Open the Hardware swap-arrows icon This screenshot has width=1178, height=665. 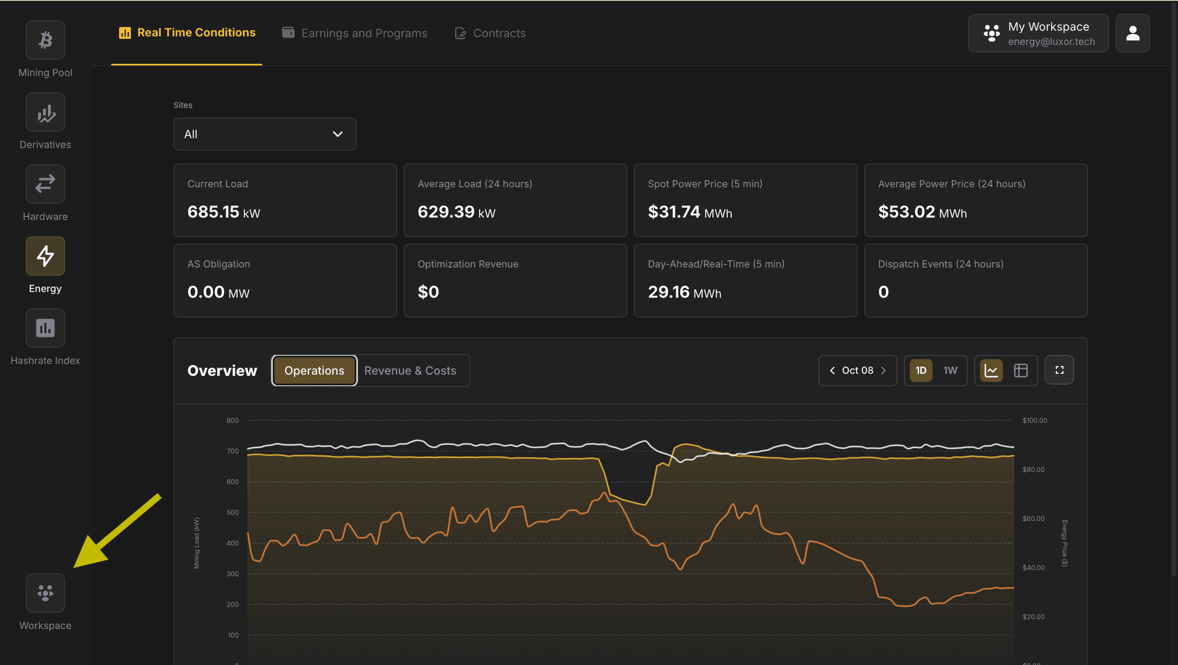pyautogui.click(x=45, y=184)
